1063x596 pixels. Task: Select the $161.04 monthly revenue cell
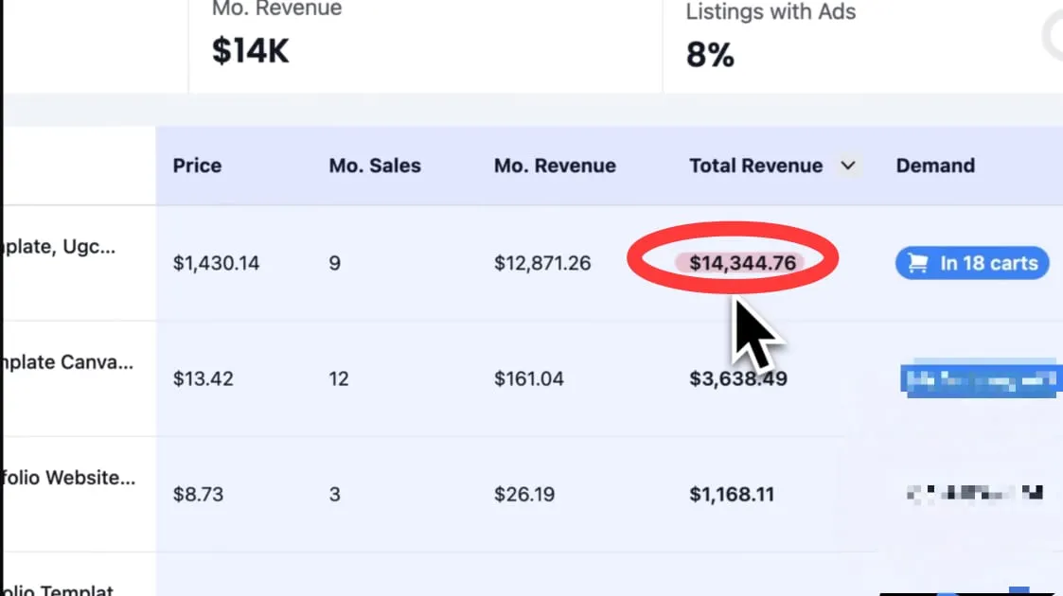[x=529, y=379]
